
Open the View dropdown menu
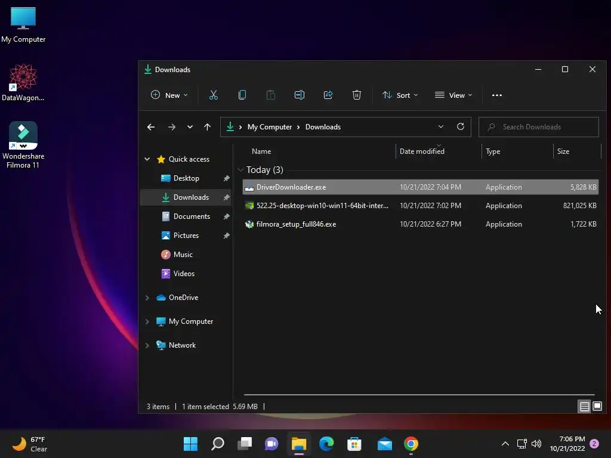(453, 95)
